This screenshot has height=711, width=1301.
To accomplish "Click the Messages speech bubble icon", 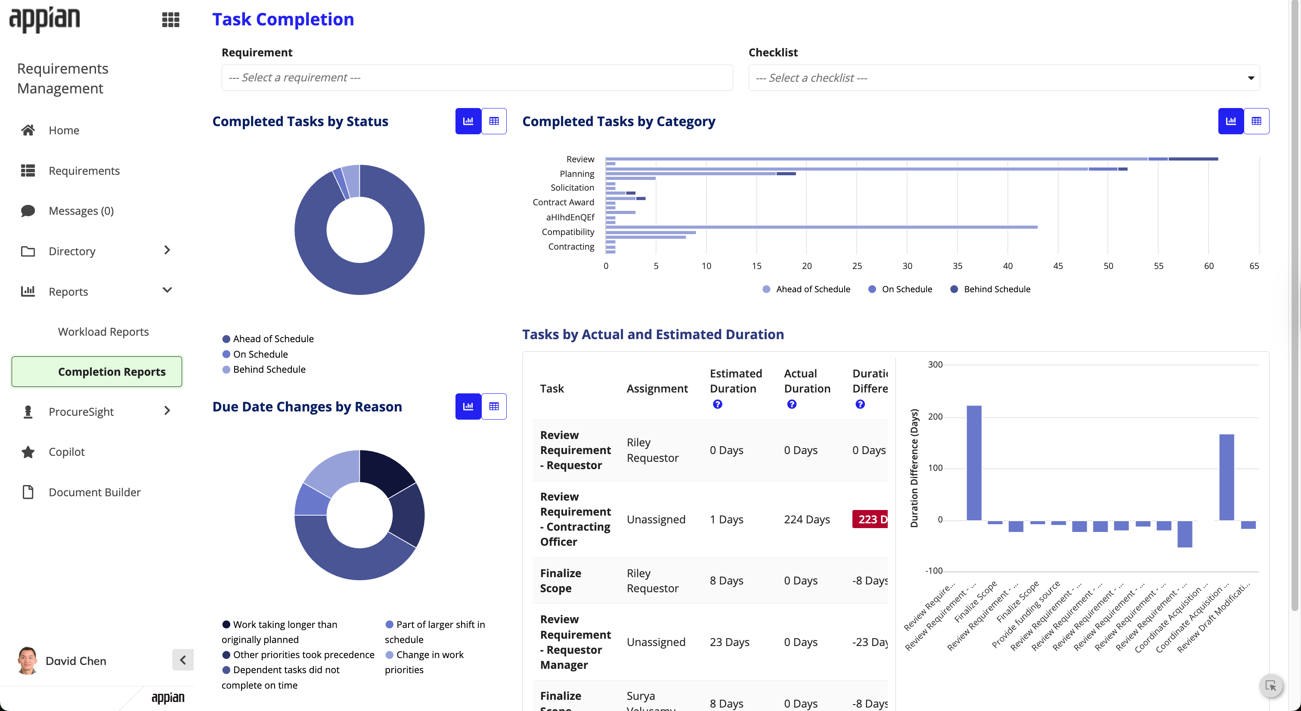I will pos(28,210).
